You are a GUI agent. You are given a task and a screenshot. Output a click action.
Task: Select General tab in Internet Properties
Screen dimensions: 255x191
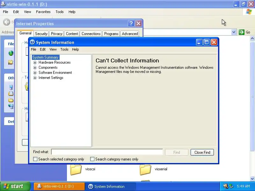click(25, 33)
